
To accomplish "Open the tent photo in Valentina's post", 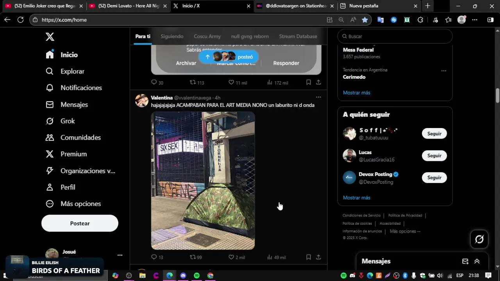I will click(203, 181).
